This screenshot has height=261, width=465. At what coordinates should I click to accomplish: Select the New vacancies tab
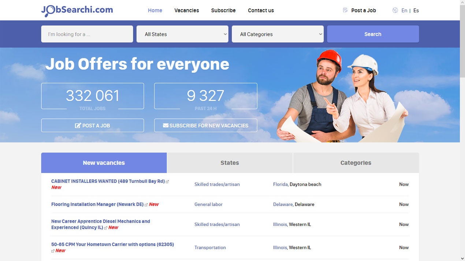[x=104, y=163]
